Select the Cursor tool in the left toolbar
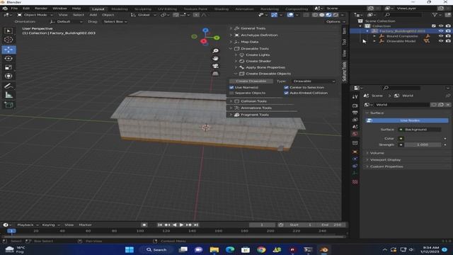Viewport: 453px width, 255px height. click(8, 40)
